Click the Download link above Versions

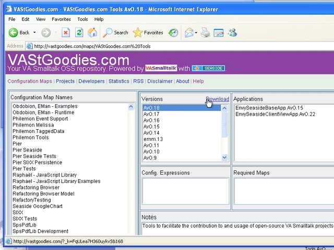click(x=218, y=99)
